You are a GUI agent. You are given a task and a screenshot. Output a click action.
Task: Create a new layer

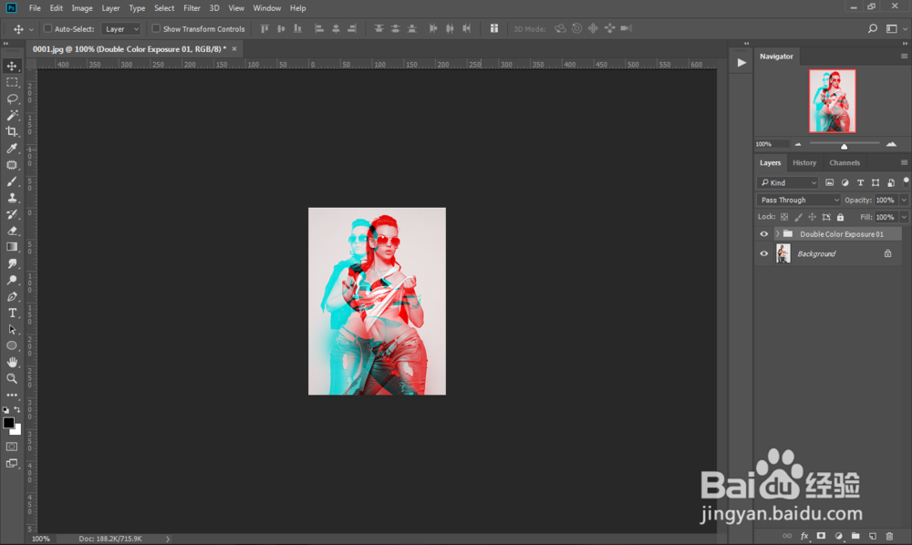[873, 536]
